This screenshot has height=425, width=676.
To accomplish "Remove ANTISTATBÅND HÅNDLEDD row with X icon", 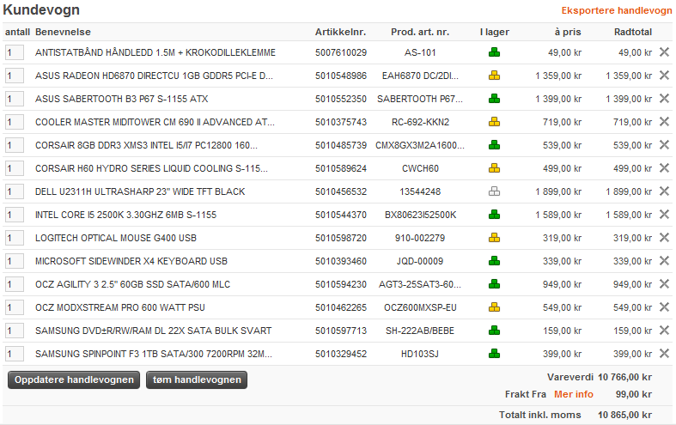I will click(x=664, y=52).
